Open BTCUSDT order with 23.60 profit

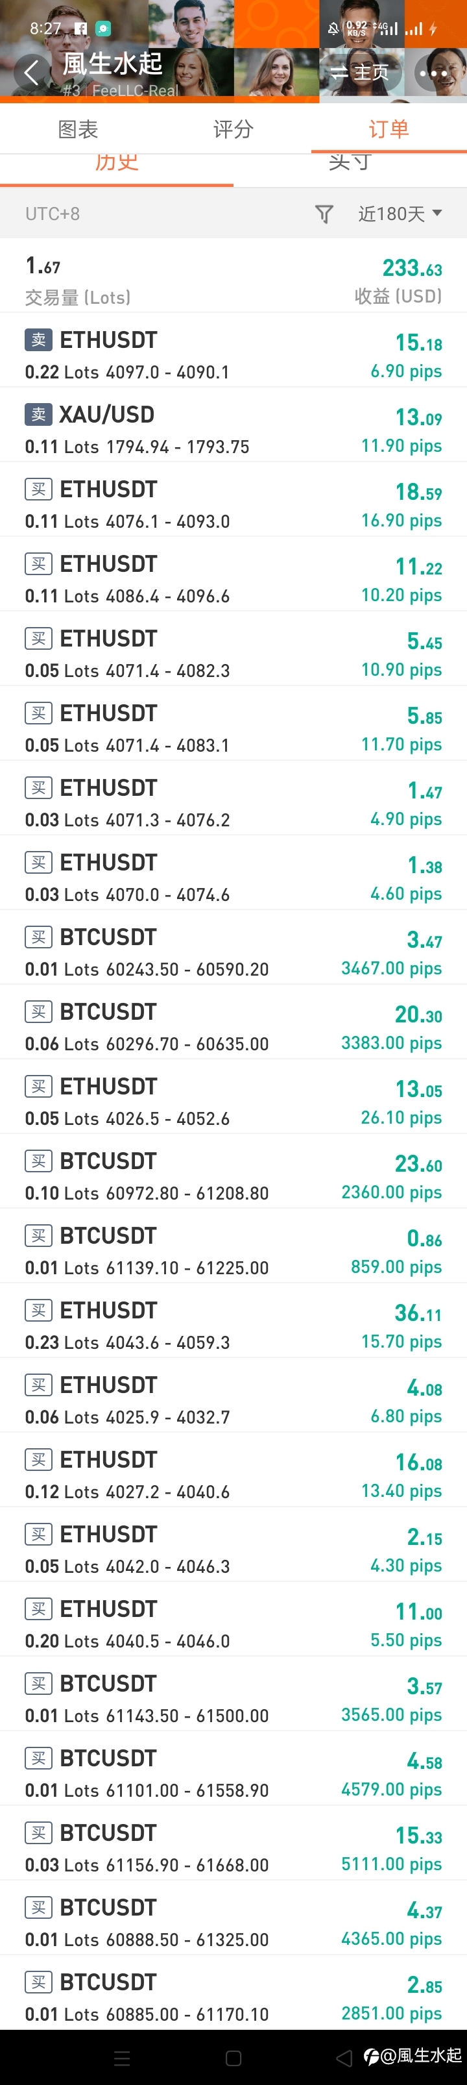tap(233, 1176)
